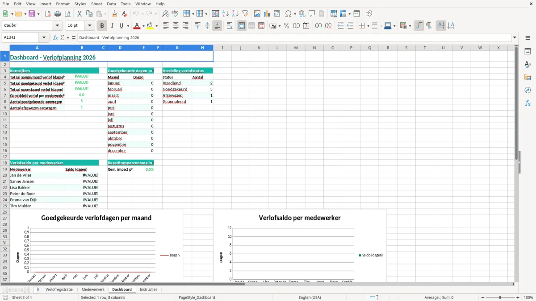Apply yellow background color swatch

point(151,26)
